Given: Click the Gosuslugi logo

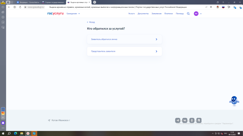Looking at the screenshot, I should point(56,14).
